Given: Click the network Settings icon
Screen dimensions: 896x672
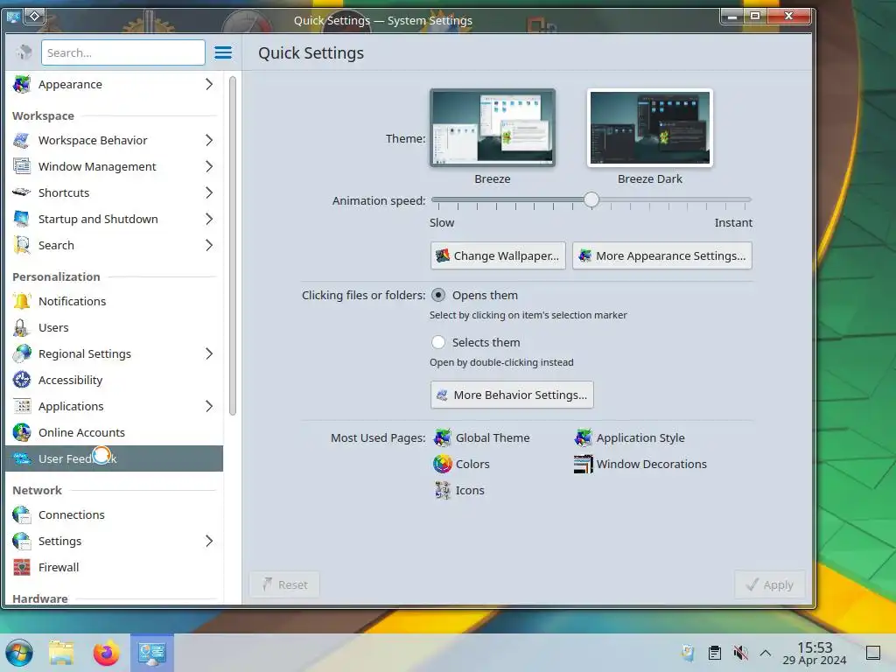Looking at the screenshot, I should (x=22, y=541).
